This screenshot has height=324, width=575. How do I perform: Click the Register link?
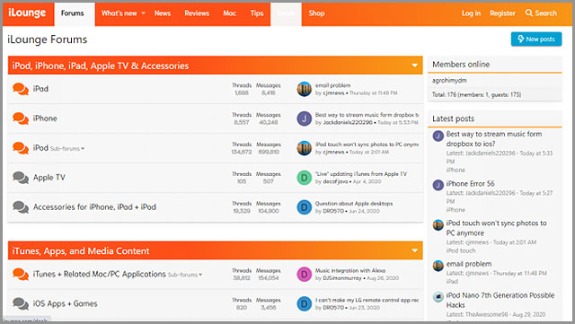click(x=502, y=13)
